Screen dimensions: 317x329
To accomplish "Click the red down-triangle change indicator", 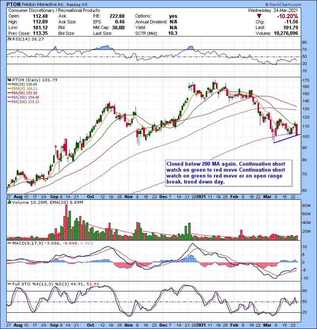I will coord(259,16).
